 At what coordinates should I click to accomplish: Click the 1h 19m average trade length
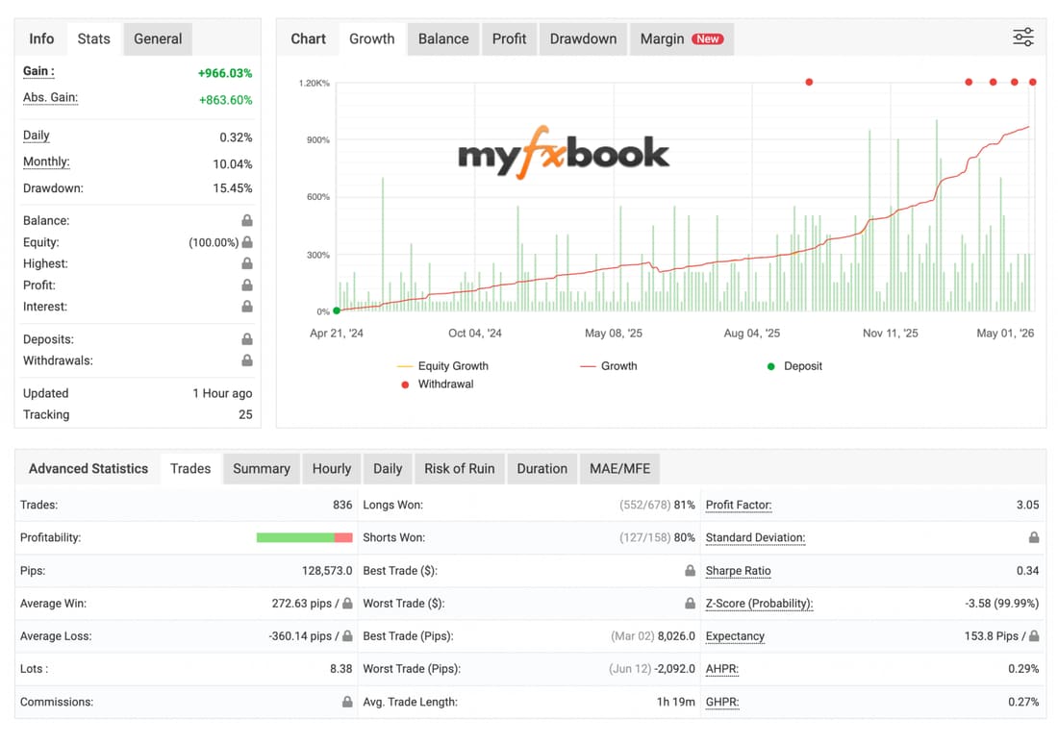point(675,702)
